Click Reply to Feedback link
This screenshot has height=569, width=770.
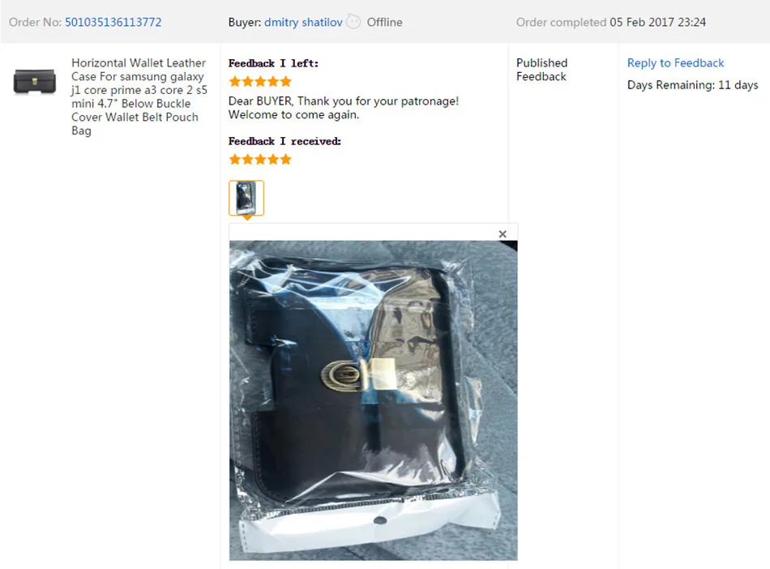[x=675, y=63]
